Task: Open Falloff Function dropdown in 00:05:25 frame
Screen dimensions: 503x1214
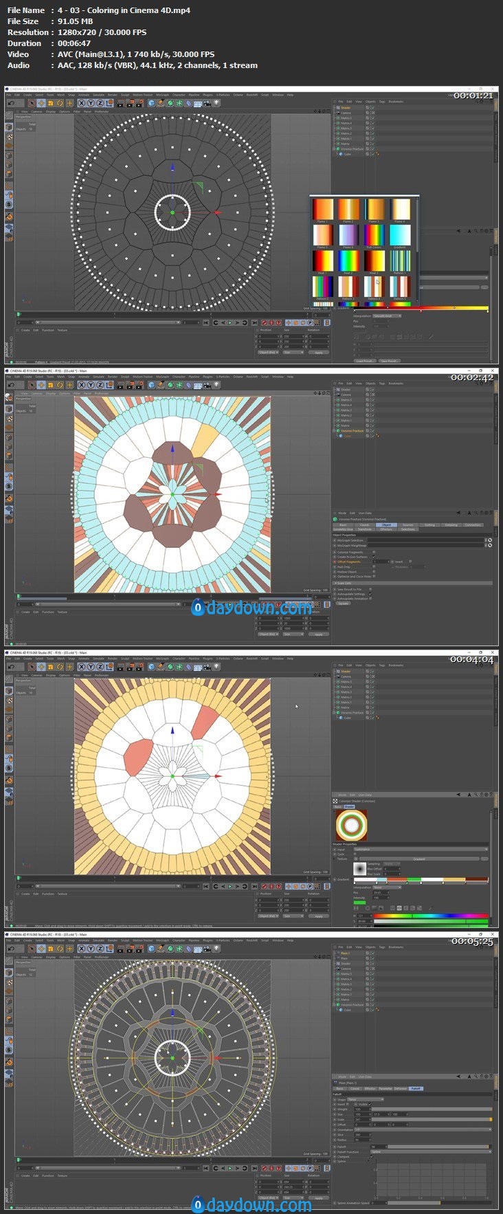Action: click(x=431, y=1152)
